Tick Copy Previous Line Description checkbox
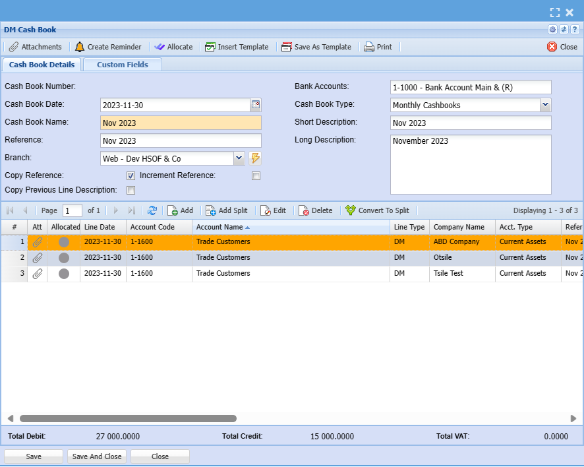The image size is (584, 467). (131, 191)
